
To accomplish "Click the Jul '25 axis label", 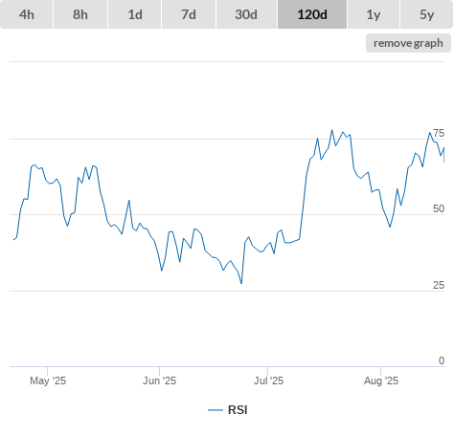I will (x=268, y=381).
